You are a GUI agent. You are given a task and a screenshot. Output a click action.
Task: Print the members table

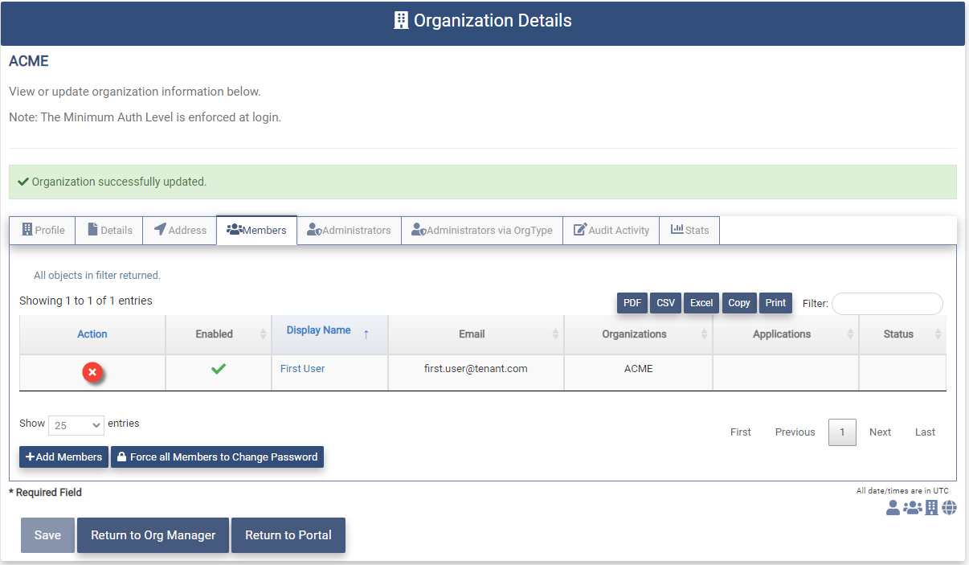click(x=775, y=303)
